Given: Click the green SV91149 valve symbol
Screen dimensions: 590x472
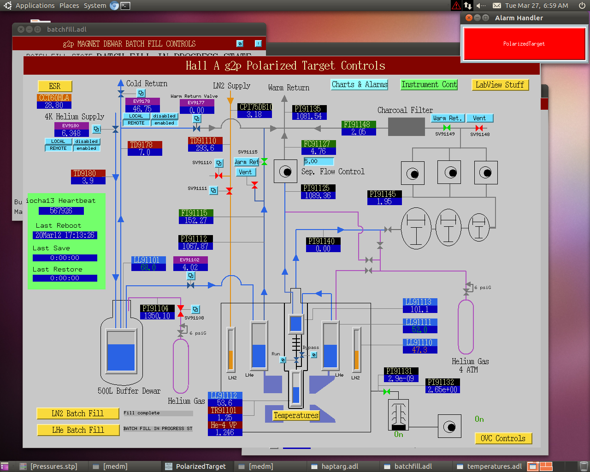Looking at the screenshot, I should click(447, 128).
